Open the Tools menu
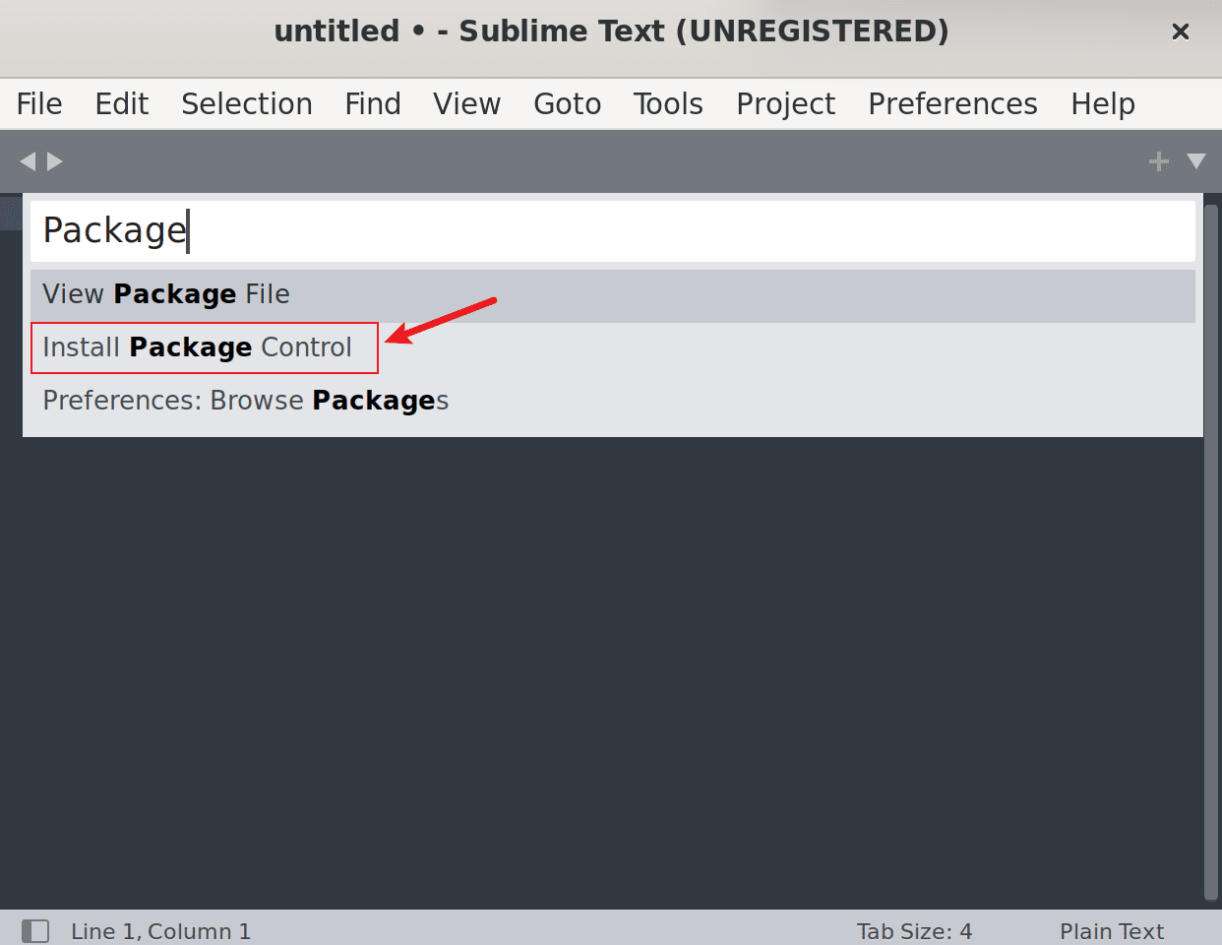The width and height of the screenshot is (1222, 945). [668, 103]
